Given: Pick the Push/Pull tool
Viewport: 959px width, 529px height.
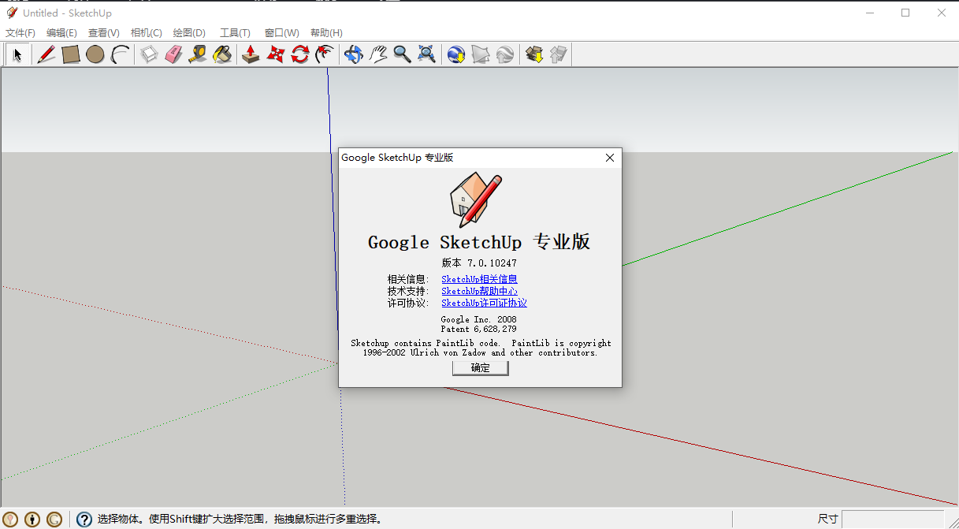Looking at the screenshot, I should 251,54.
